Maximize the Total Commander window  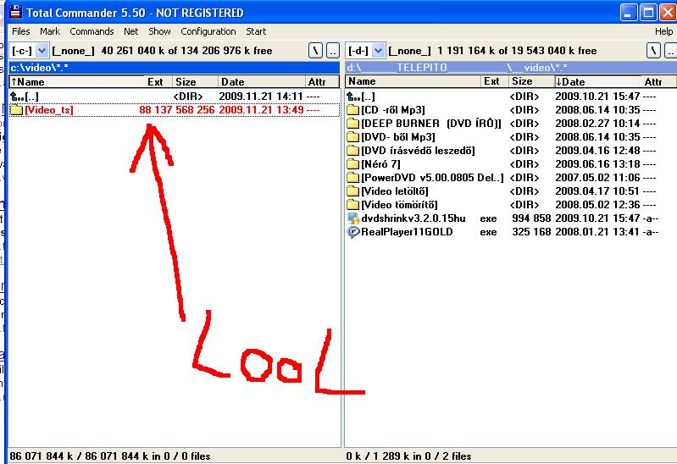click(x=648, y=13)
